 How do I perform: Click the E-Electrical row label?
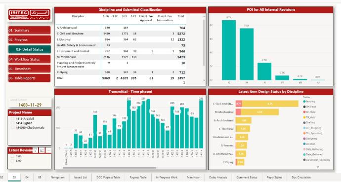(x=64, y=39)
